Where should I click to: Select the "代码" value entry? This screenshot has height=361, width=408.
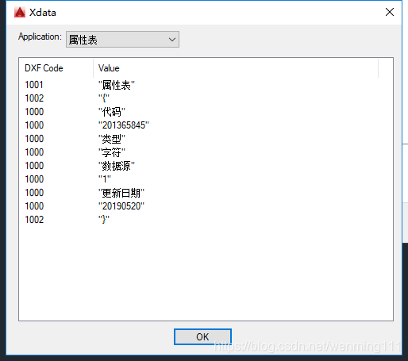point(112,112)
